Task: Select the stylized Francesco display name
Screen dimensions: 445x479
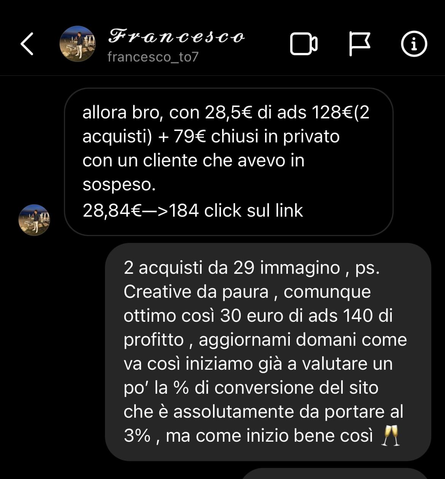Action: coord(176,37)
